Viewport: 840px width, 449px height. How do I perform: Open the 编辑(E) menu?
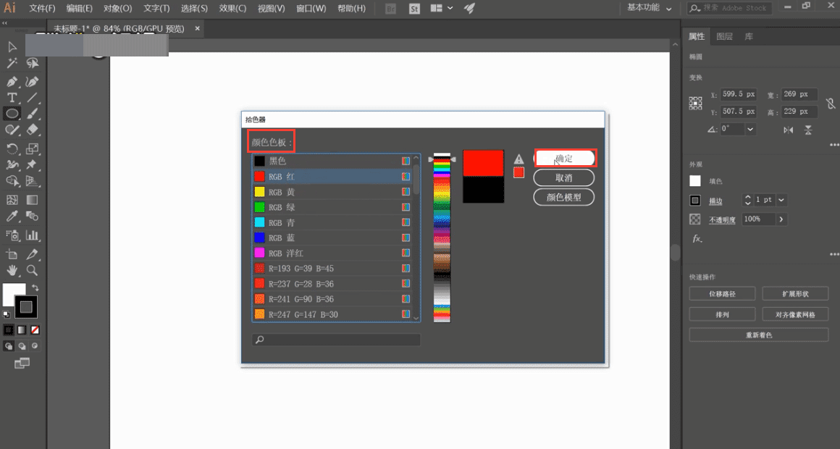click(79, 9)
